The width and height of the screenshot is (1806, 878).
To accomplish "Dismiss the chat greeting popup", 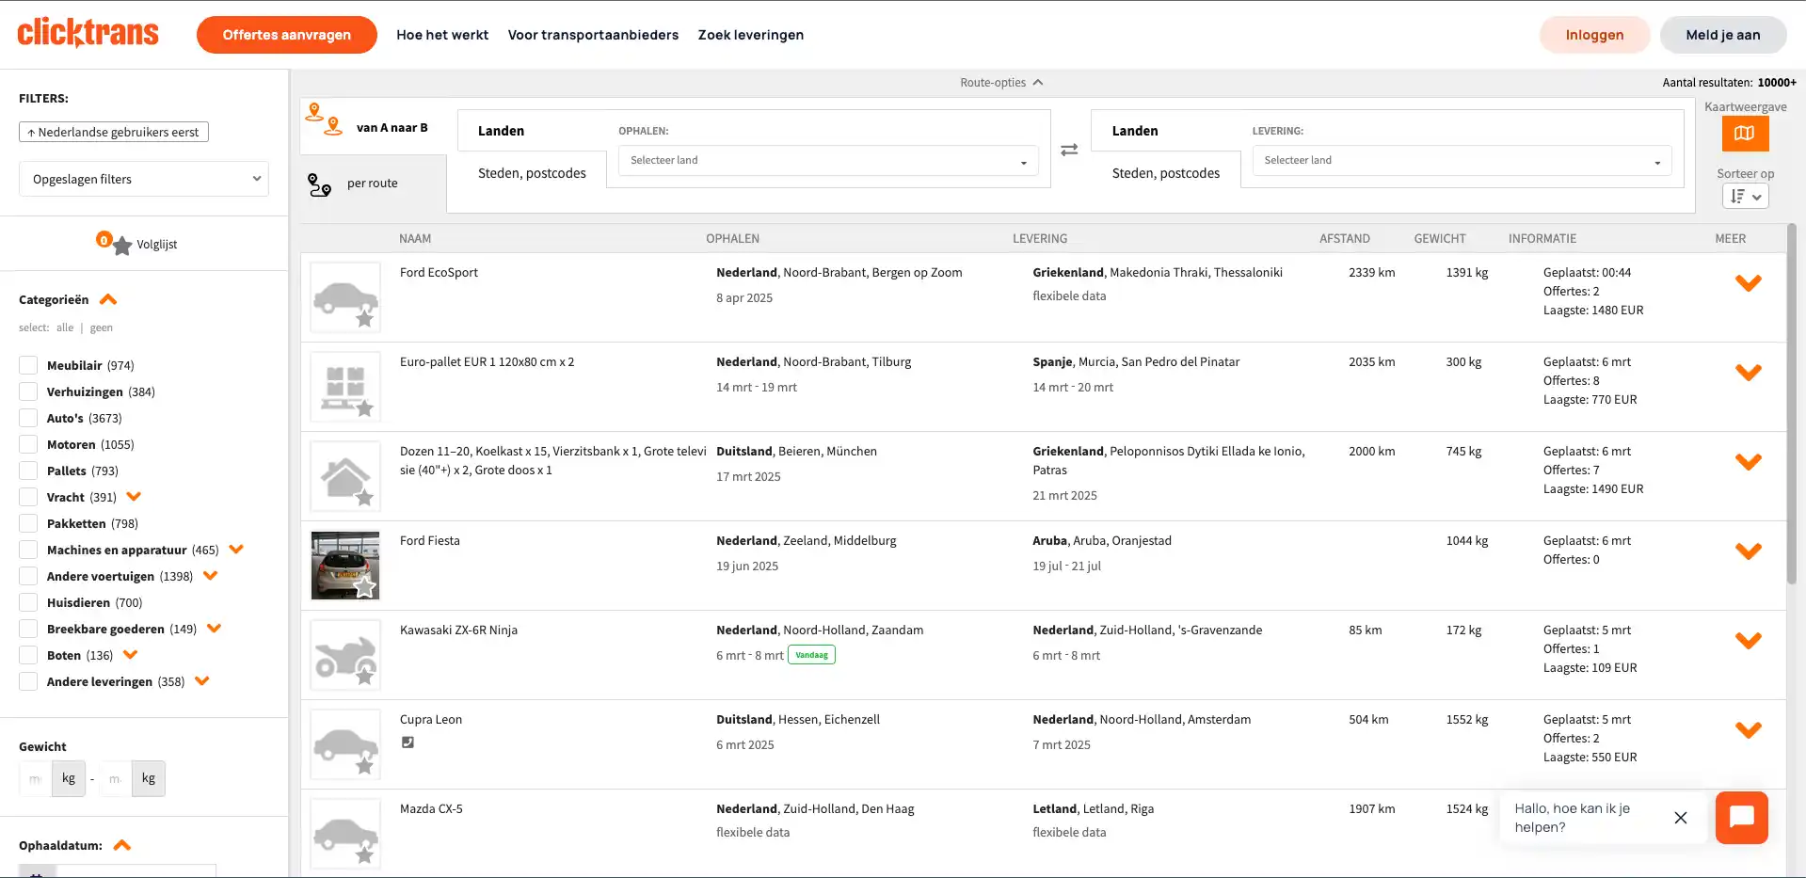I will pyautogui.click(x=1680, y=818).
